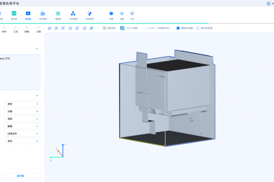Open the 过流元件 dropdown
This screenshot has height=182, width=274.
tap(22, 134)
